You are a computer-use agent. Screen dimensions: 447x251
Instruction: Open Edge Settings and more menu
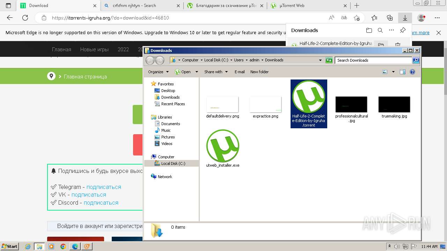[437, 18]
